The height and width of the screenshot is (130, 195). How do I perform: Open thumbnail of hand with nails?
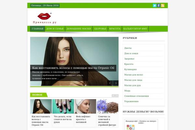[x=63, y=106]
